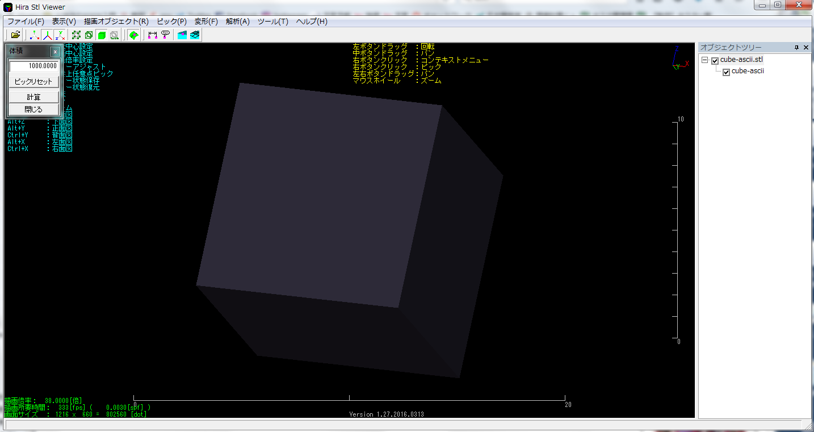Open the ファイル(F) menu
The height and width of the screenshot is (432, 814).
tap(26, 22)
